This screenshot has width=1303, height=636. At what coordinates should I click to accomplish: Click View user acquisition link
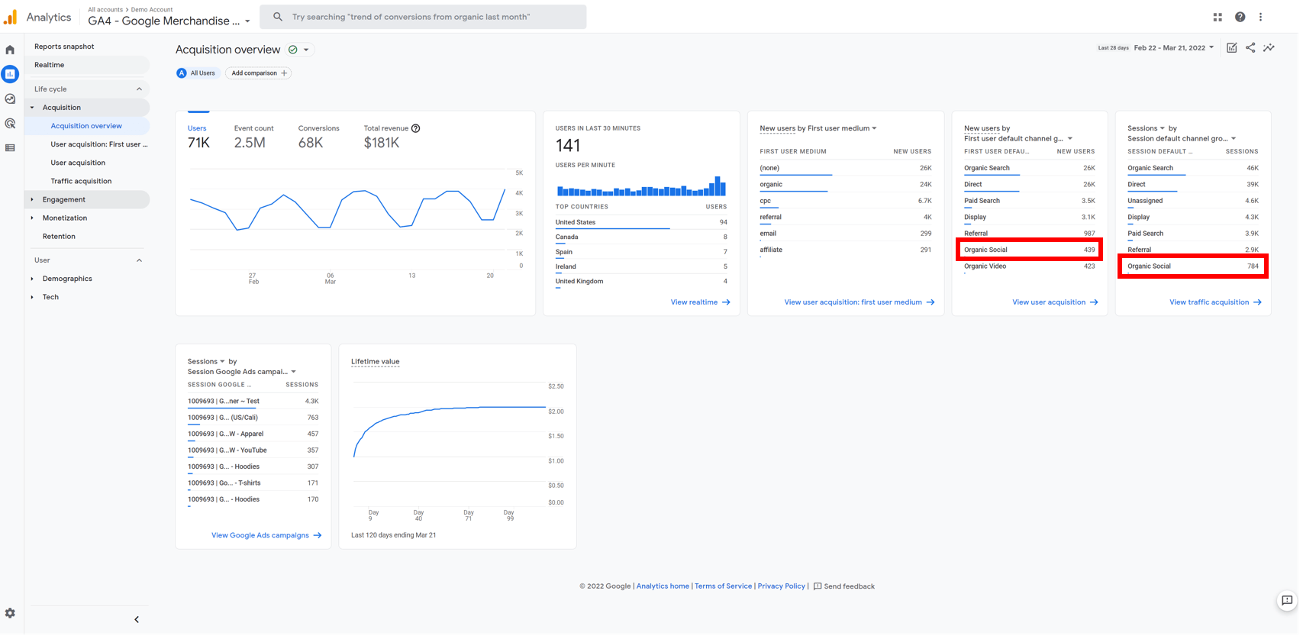[x=1055, y=302]
